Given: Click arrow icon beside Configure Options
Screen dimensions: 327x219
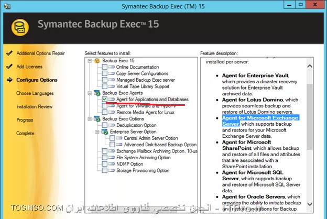Looking at the screenshot, I should (x=9, y=80).
